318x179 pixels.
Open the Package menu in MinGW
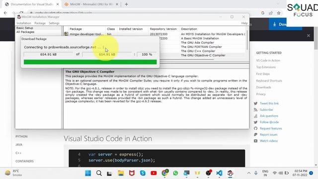(40, 23)
